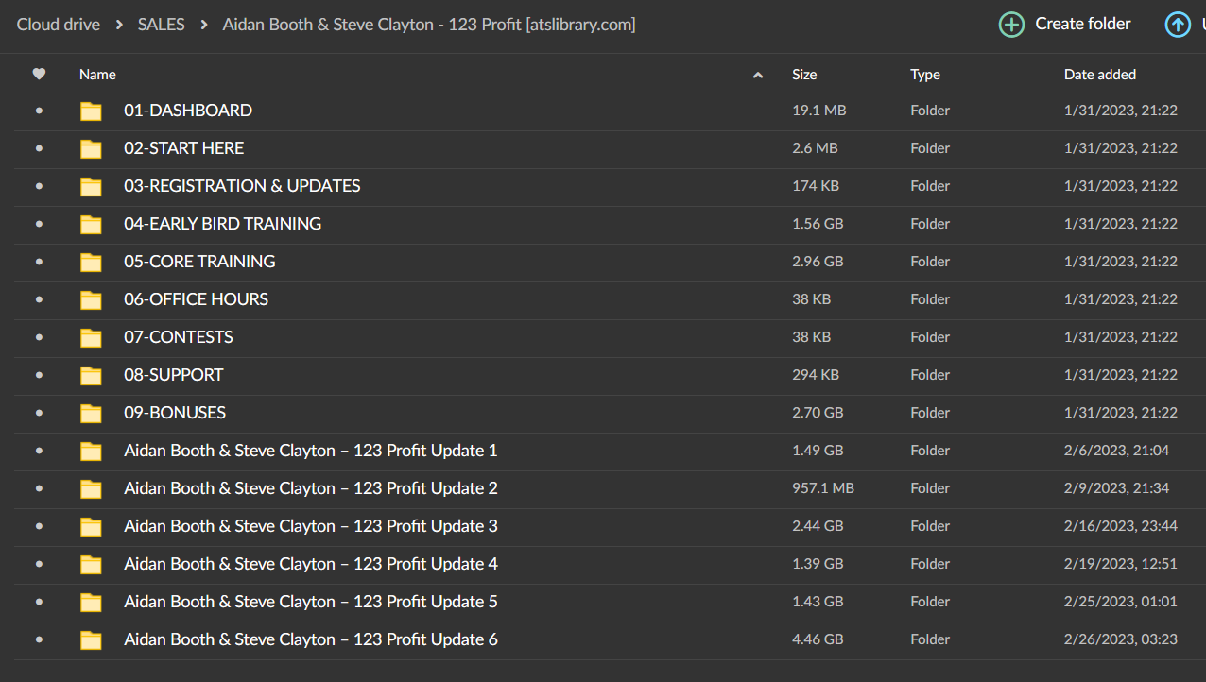Select the 06-OFFICE HOURS row
The width and height of the screenshot is (1206, 682).
[603, 299]
